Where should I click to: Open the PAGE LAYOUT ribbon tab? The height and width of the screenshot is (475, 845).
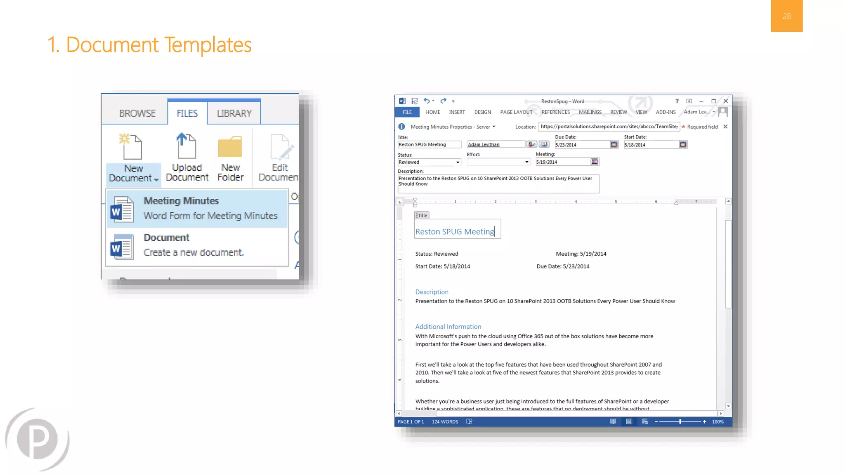[x=516, y=112]
